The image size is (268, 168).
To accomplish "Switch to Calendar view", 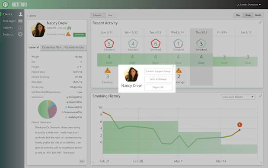I will click(98, 15).
